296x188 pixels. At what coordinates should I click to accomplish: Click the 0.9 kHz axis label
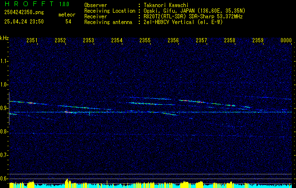(4, 108)
